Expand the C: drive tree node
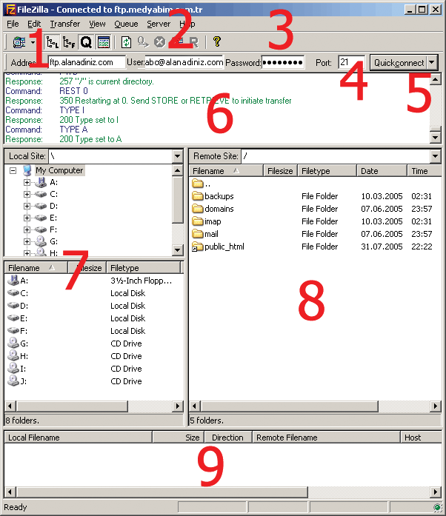The width and height of the screenshot is (446, 516). coord(27,194)
